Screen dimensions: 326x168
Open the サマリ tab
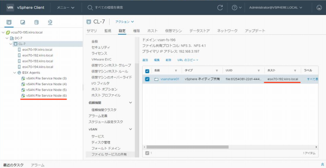pos(92,31)
